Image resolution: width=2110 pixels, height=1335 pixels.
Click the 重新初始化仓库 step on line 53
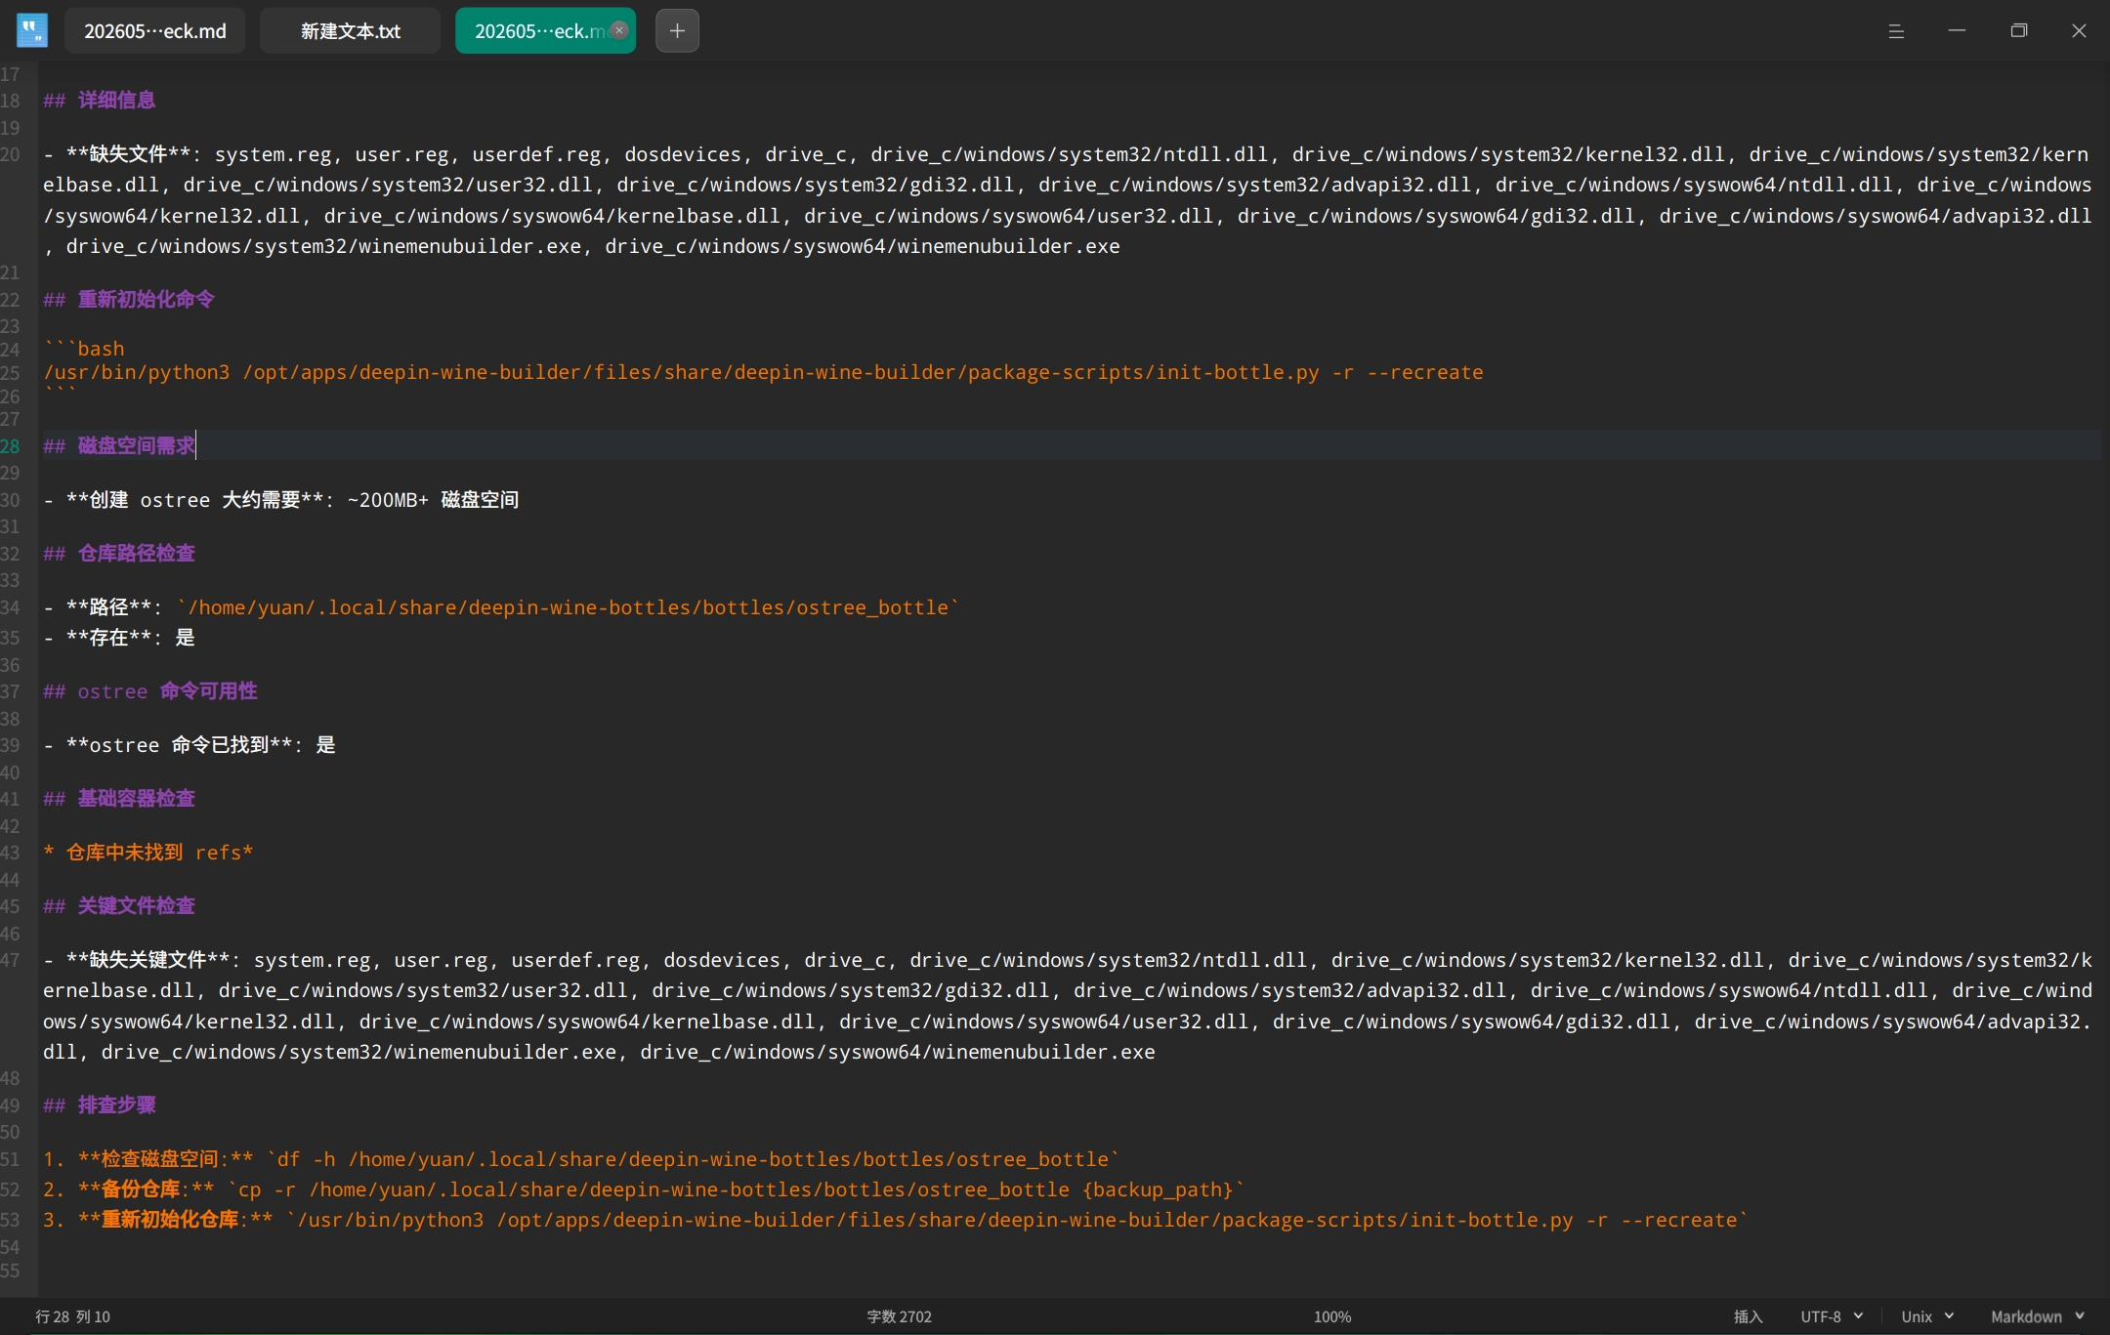pyautogui.click(x=896, y=1220)
